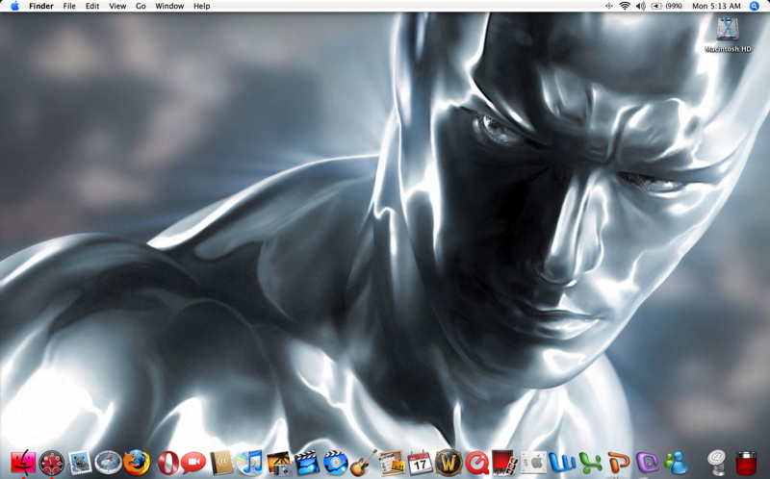Select the Macintosh HD desktop drive
This screenshot has width=770, height=479.
coord(728,35)
